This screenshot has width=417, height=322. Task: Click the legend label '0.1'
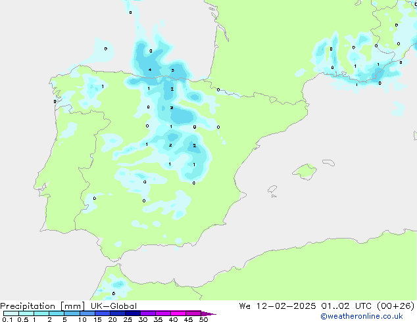(x=7, y=319)
